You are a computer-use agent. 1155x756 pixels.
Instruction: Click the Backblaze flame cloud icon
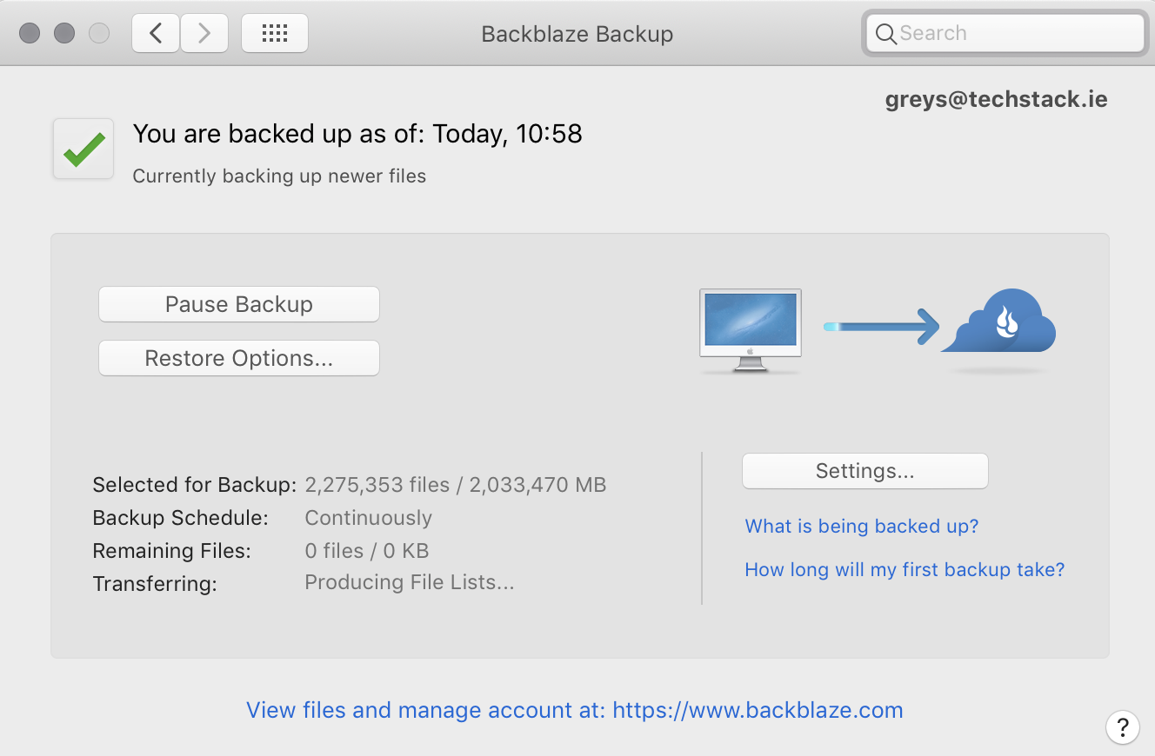(x=999, y=321)
